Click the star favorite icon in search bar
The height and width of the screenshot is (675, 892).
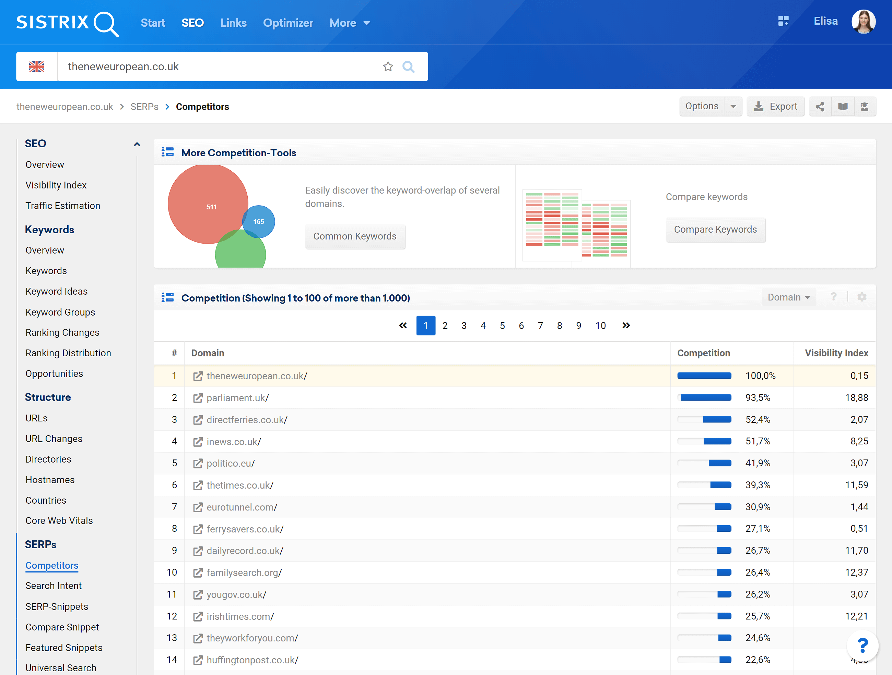pyautogui.click(x=388, y=66)
